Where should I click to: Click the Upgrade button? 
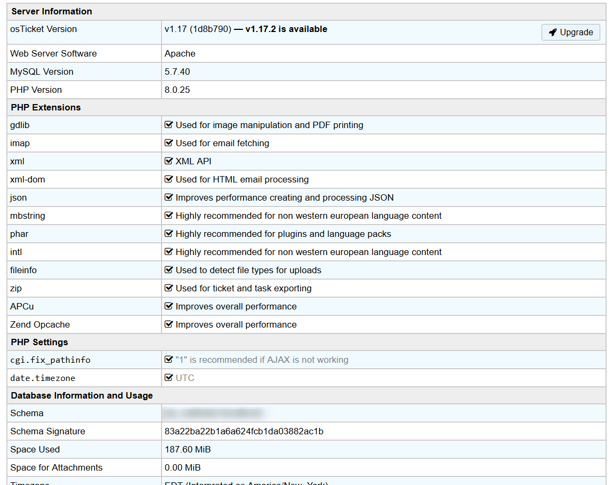coord(570,33)
